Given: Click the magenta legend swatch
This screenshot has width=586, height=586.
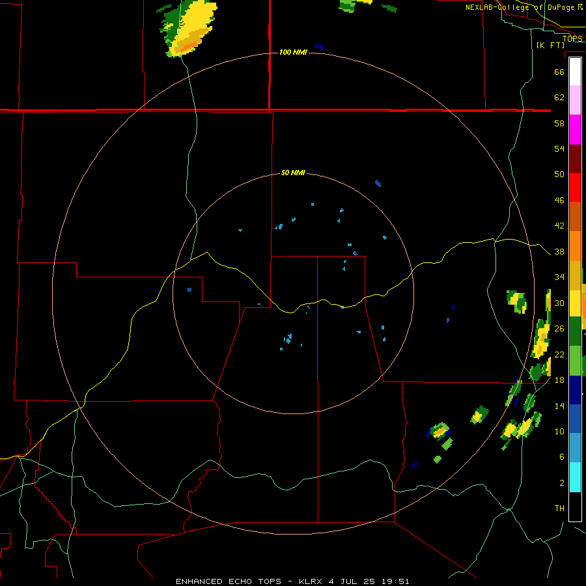Looking at the screenshot, I should (575, 130).
